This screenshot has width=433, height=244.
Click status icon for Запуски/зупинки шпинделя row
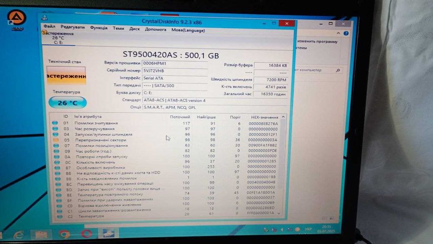point(55,134)
